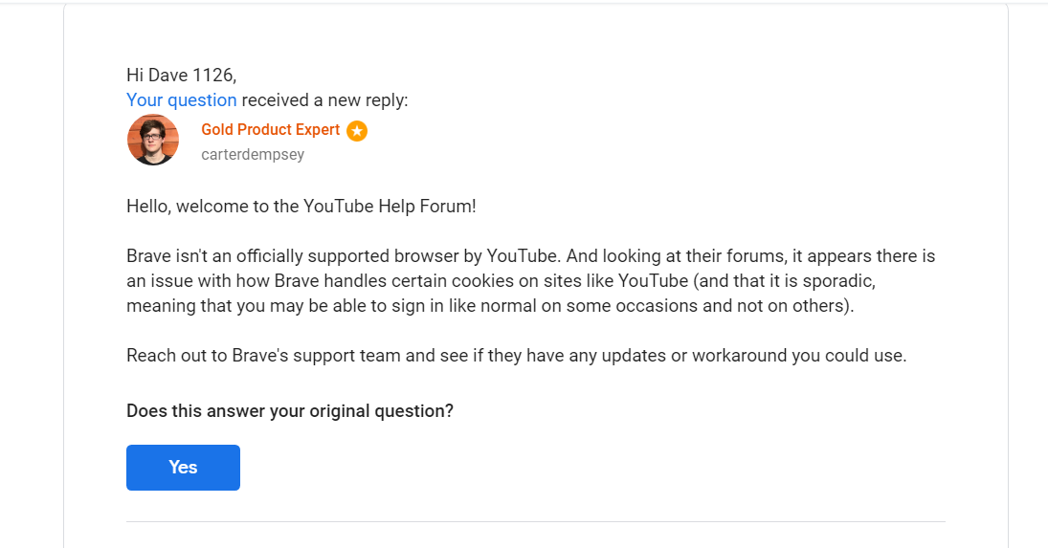Click the "Hello, welcome to the YouTube Help Forum!" line
The height and width of the screenshot is (548, 1048).
[x=301, y=206]
